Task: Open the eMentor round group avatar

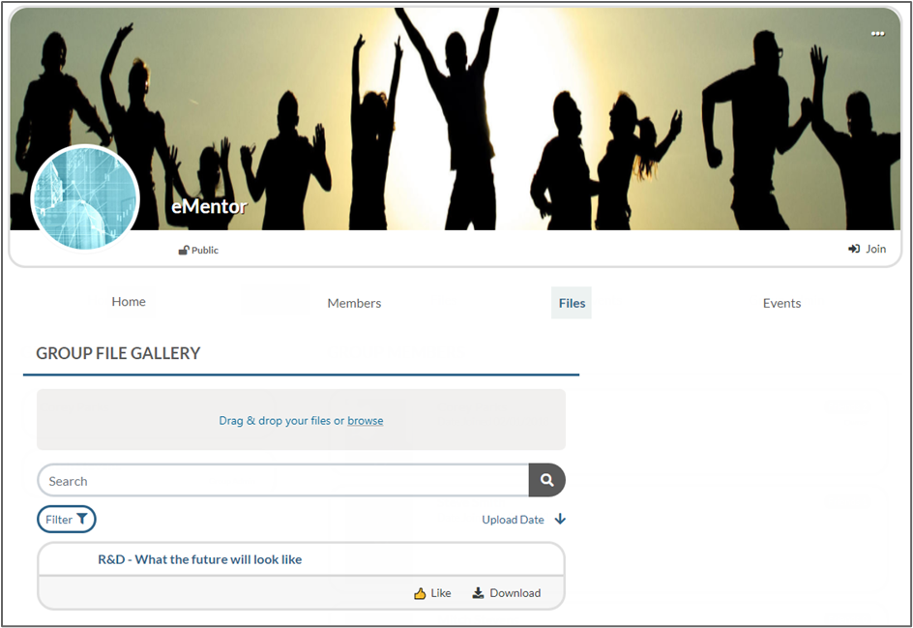Action: point(85,198)
